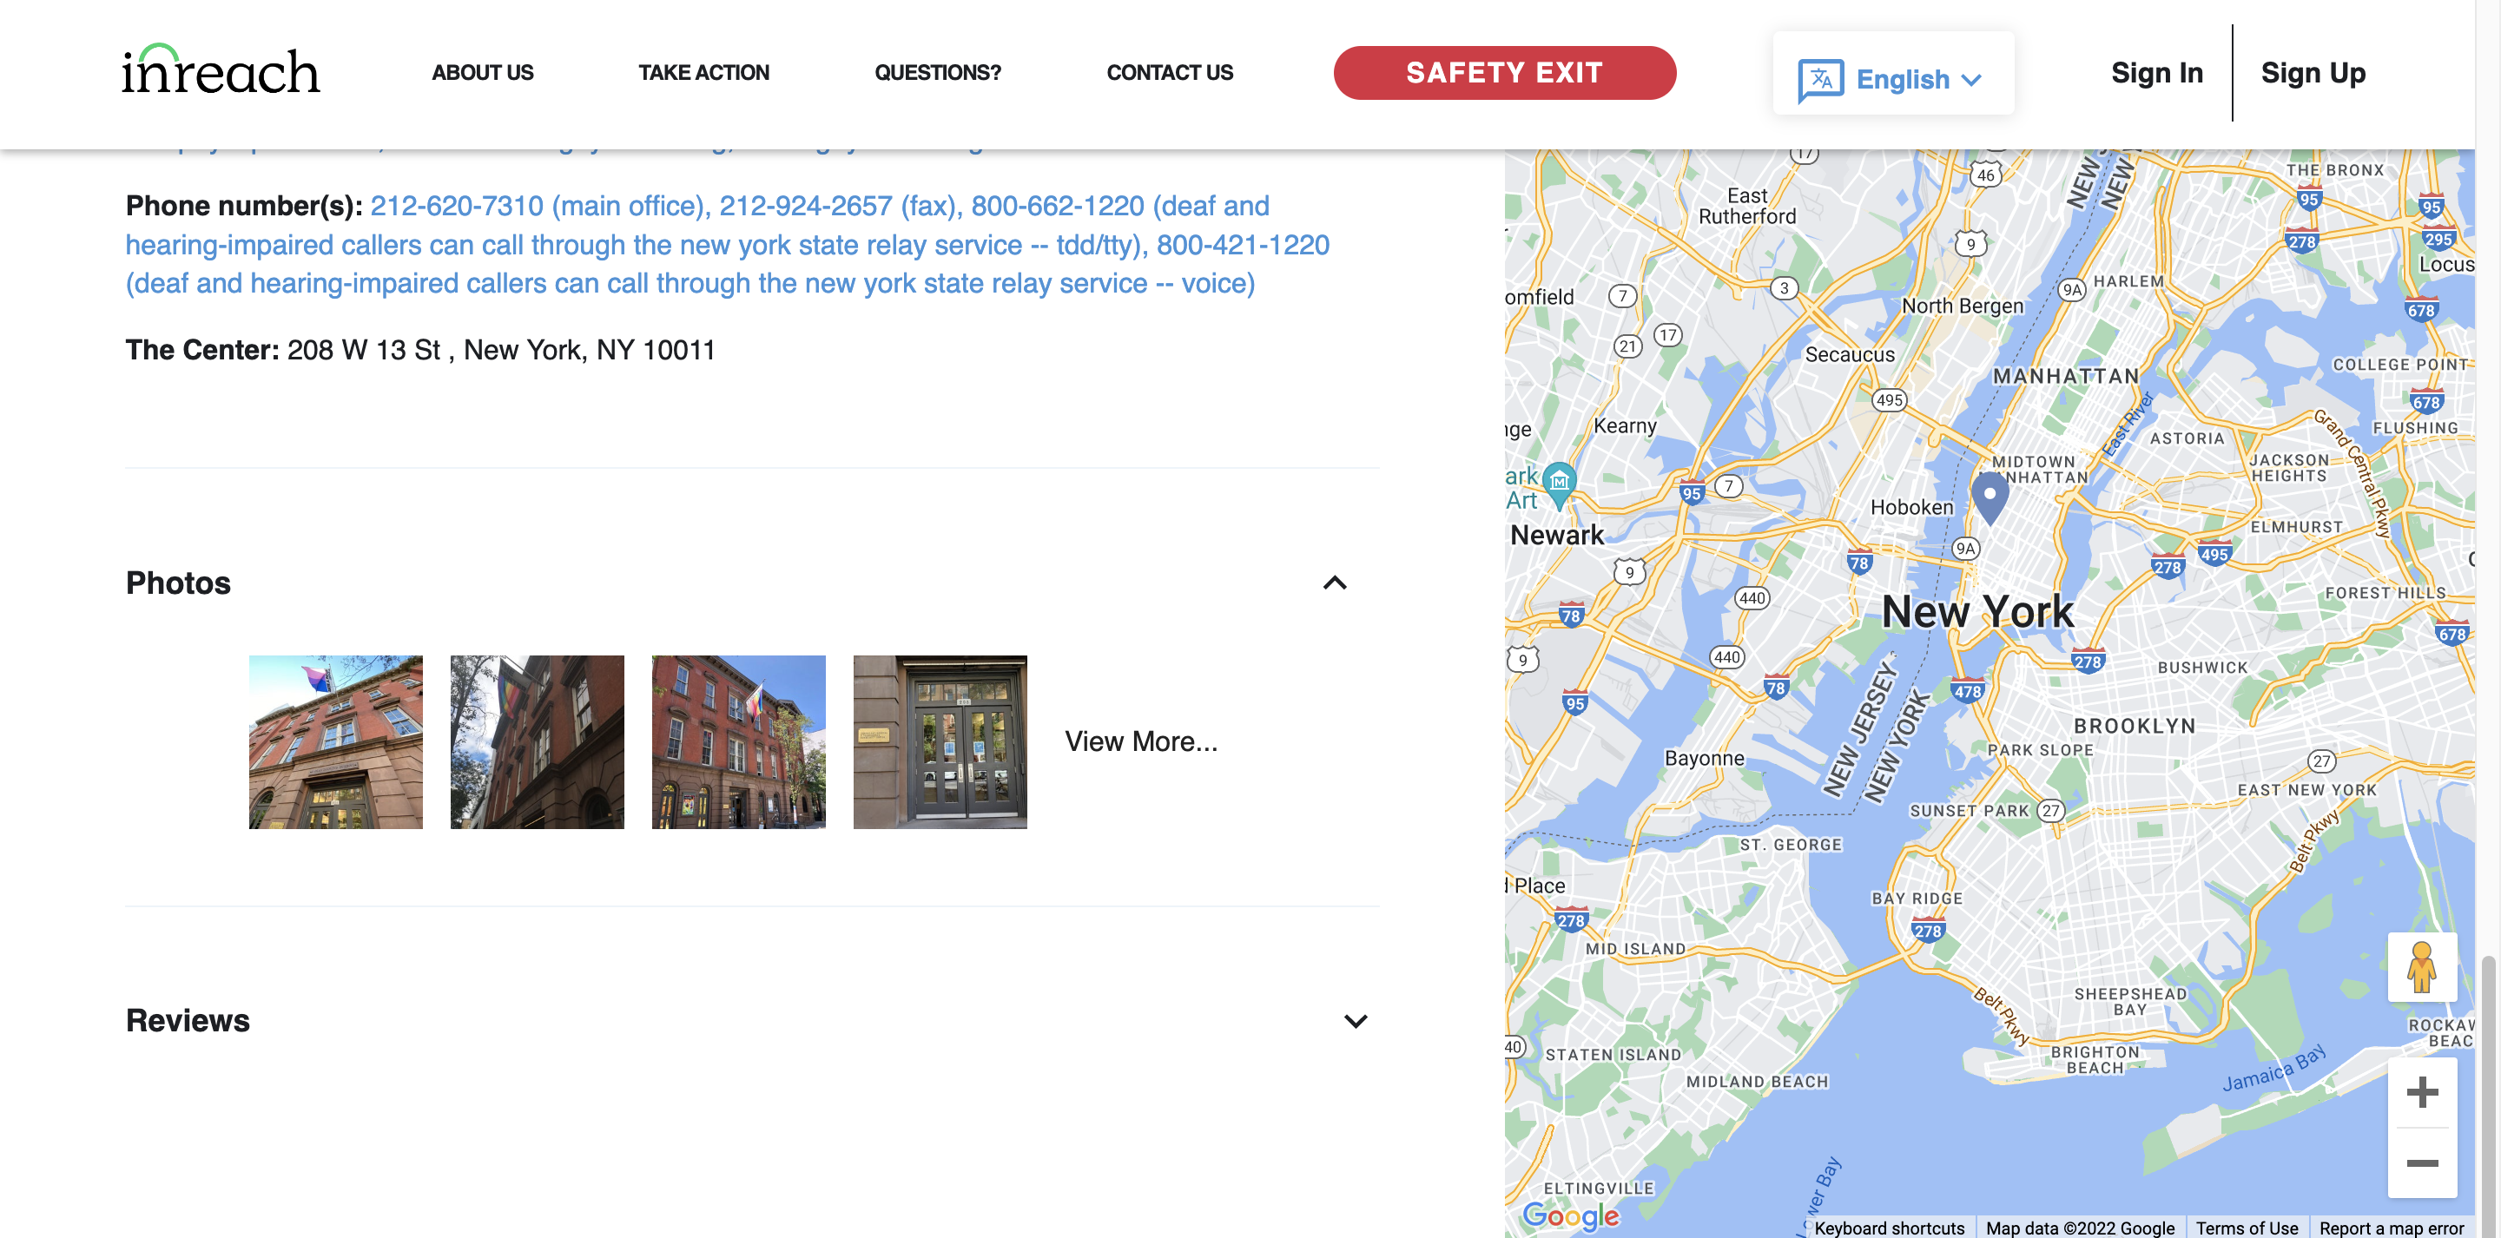This screenshot has width=2501, height=1238.
Task: Click the page vertical scrollbar thumb
Action: tap(2487, 1096)
